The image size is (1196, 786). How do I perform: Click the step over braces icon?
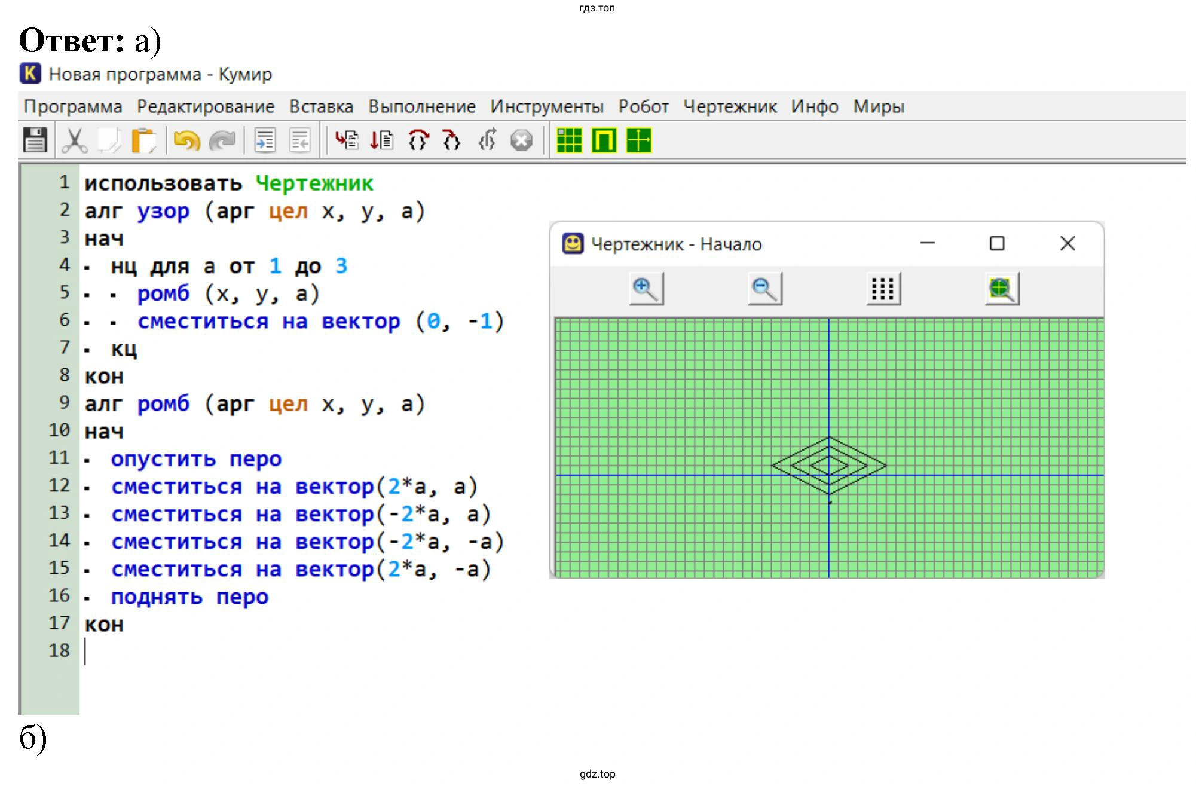coord(418,141)
